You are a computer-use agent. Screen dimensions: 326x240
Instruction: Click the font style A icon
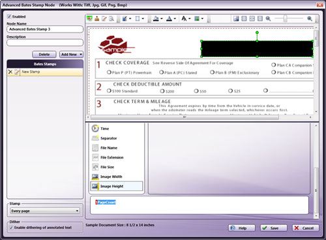(x=184, y=18)
